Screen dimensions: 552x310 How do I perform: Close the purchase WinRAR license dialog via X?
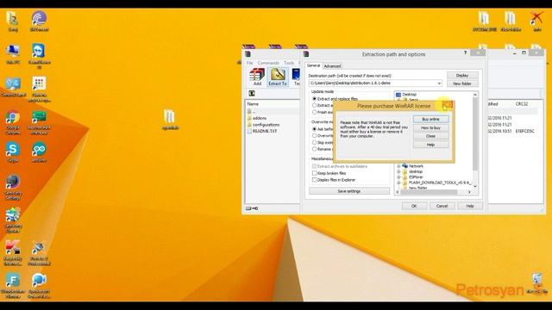447,105
